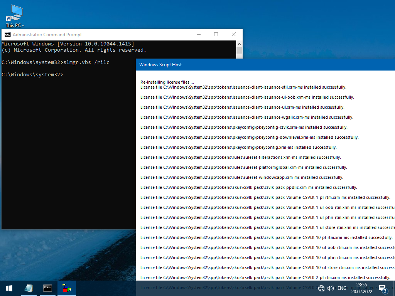395x296 pixels.
Task: Click the Windows Script Host taskbar icon
Action: coord(67,288)
